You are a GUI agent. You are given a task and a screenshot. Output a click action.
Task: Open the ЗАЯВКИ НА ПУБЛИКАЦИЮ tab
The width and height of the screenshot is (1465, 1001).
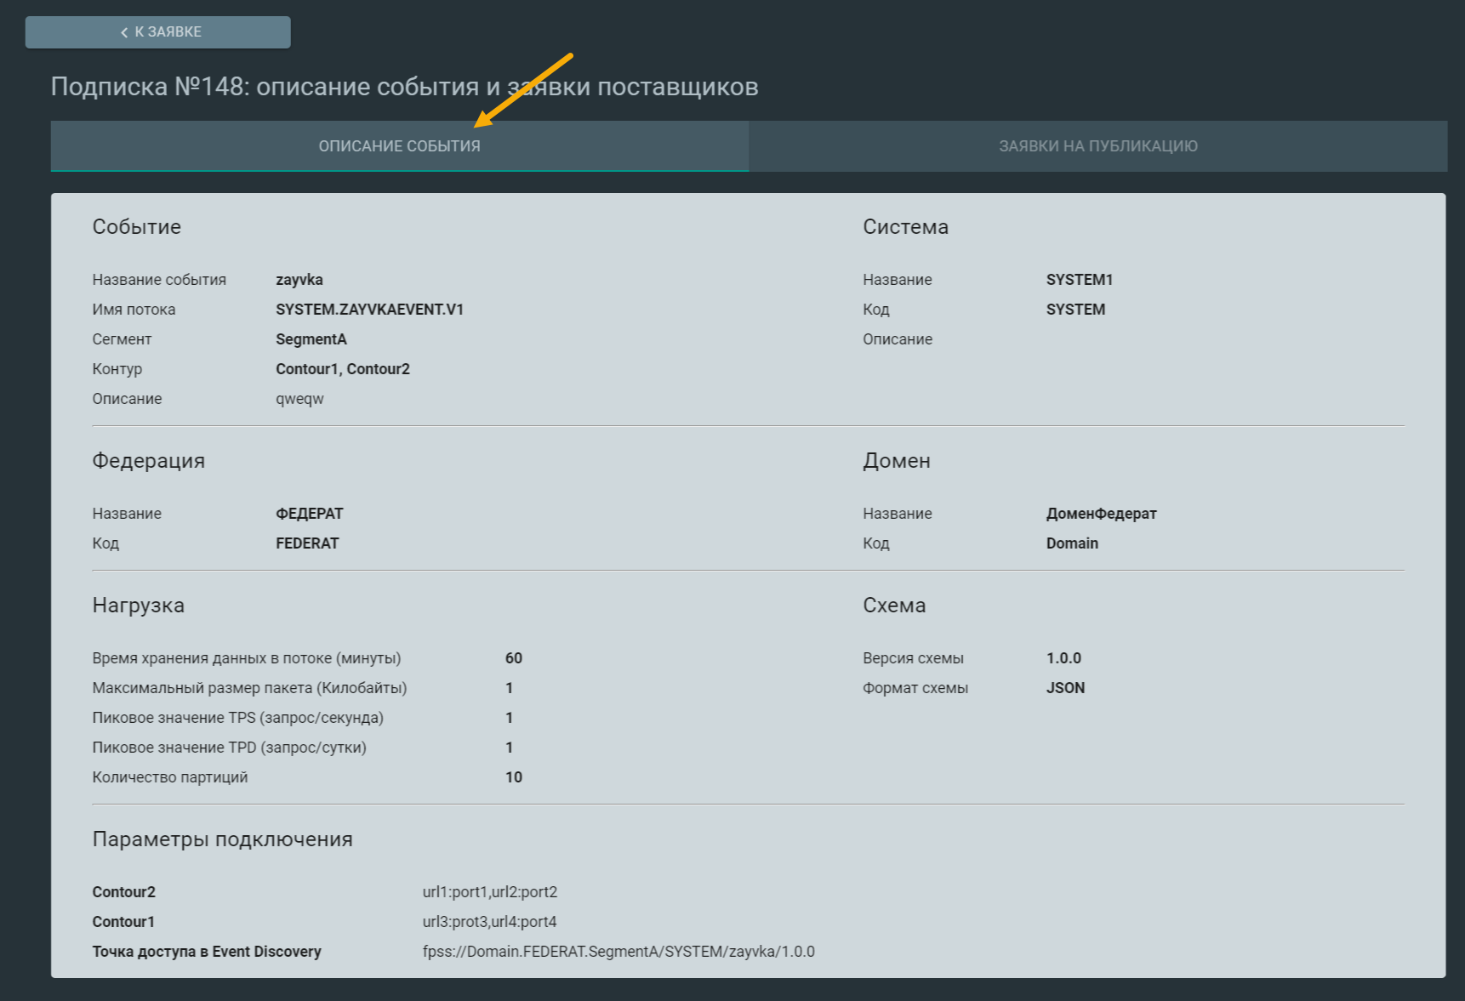(1097, 146)
